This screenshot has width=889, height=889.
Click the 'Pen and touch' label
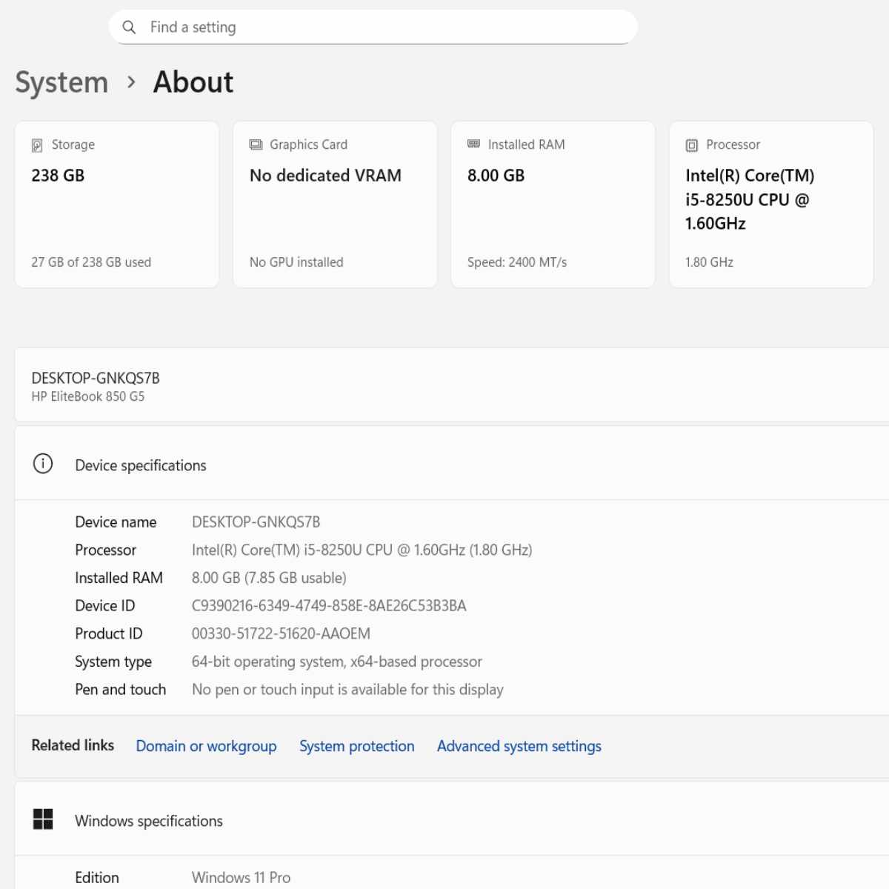(x=120, y=690)
